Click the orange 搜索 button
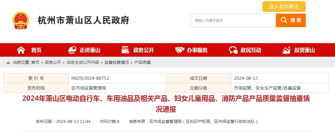The image size is (335, 137). pos(291,20)
